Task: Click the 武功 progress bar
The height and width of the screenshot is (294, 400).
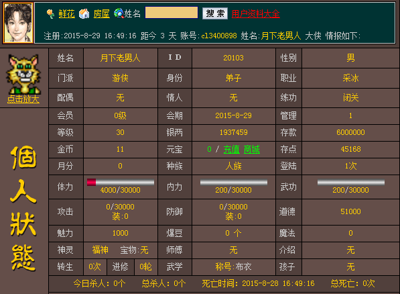Action: tap(351, 183)
